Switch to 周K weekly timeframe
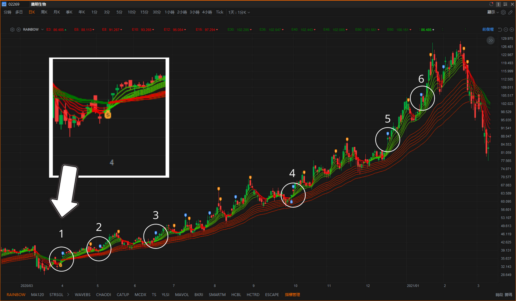 click(44, 12)
